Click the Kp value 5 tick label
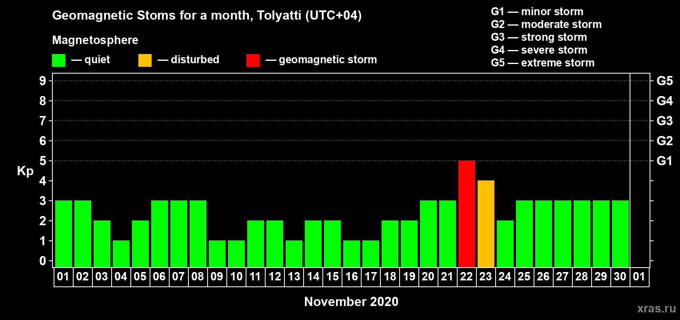680x320 pixels. click(x=43, y=161)
